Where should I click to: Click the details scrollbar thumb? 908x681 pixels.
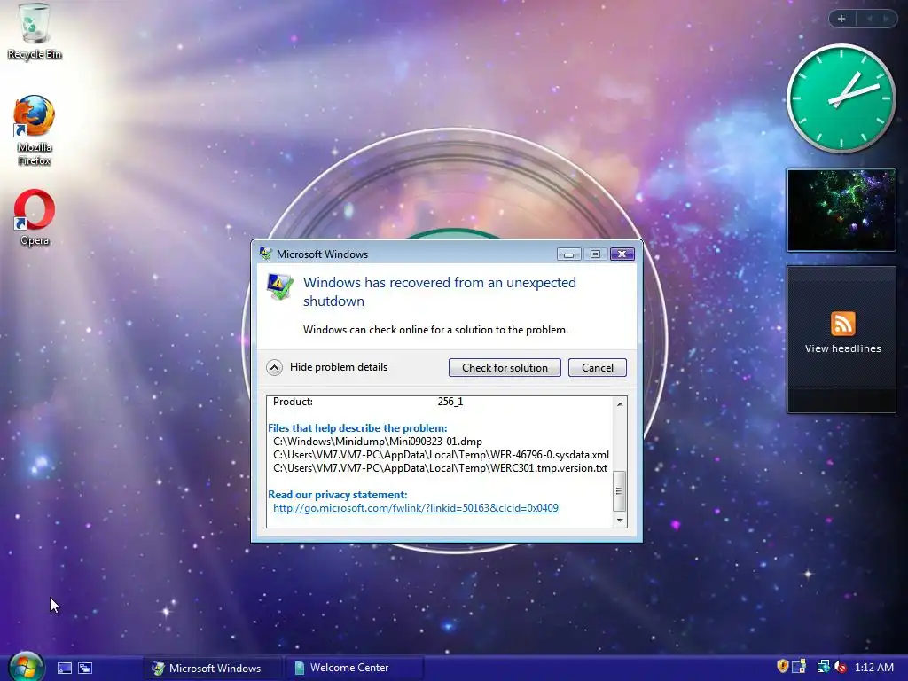coord(619,490)
